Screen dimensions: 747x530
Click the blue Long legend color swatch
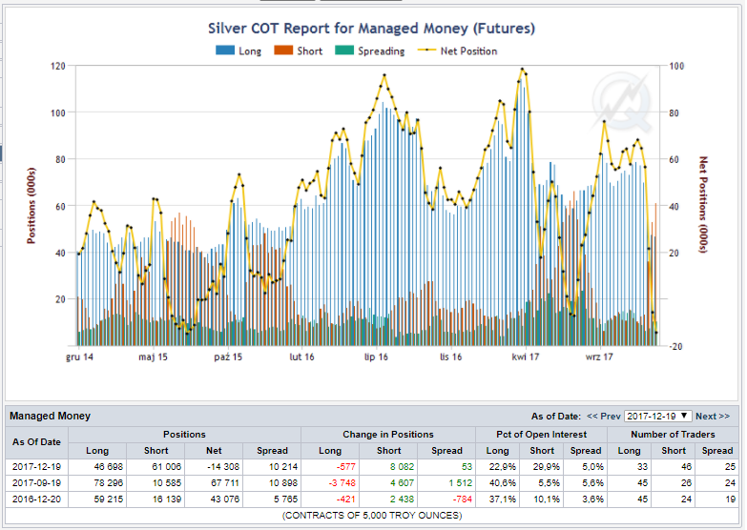click(x=225, y=50)
